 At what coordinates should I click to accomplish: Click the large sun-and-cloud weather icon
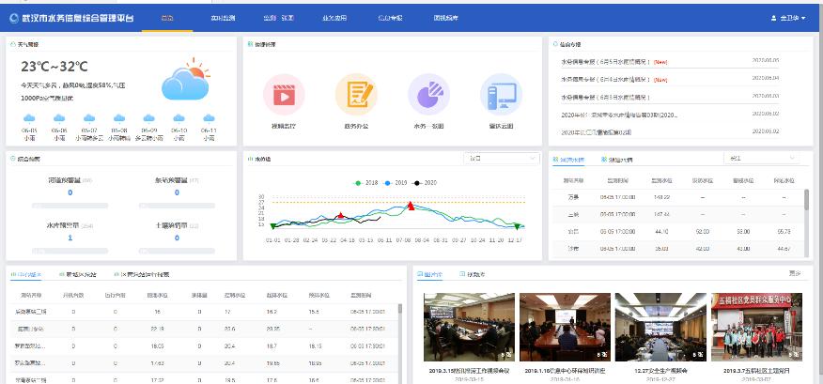click(x=185, y=82)
